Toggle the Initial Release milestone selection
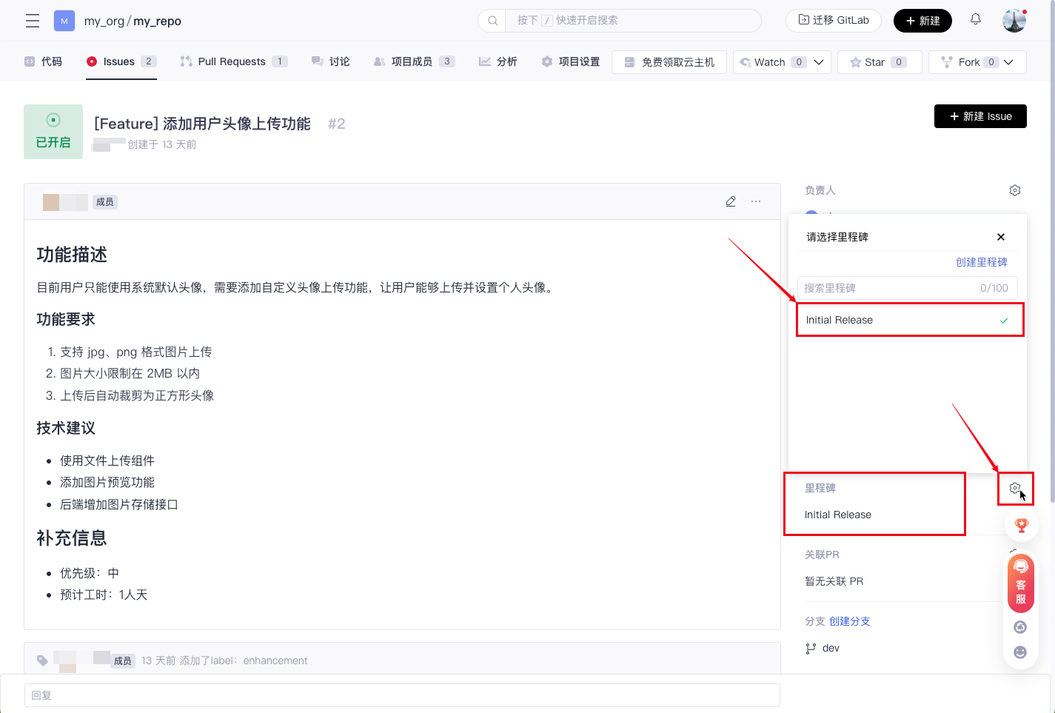The width and height of the screenshot is (1055, 713). (909, 320)
